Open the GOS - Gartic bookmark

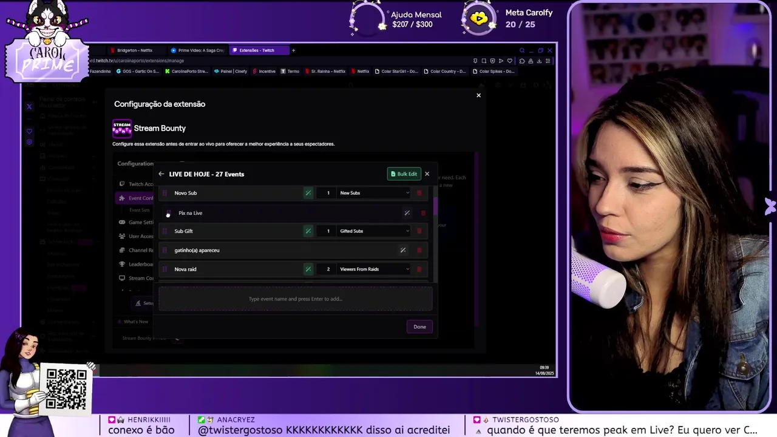tap(138, 72)
